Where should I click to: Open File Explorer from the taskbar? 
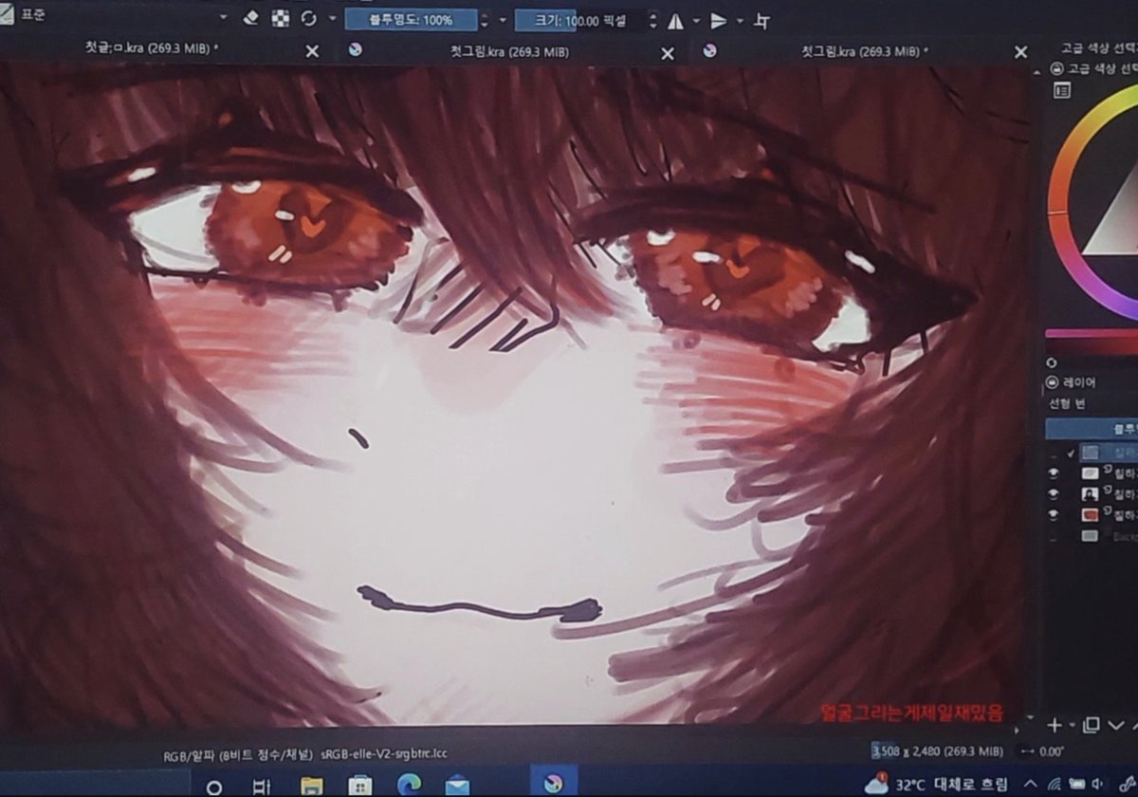pyautogui.click(x=311, y=786)
